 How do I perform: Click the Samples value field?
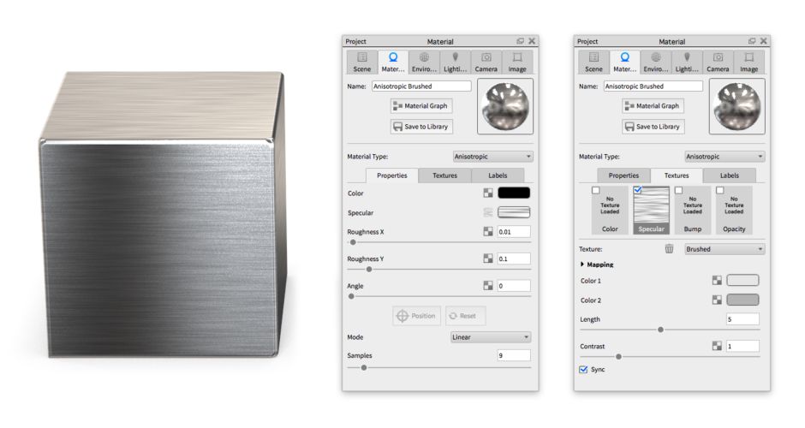pos(513,355)
